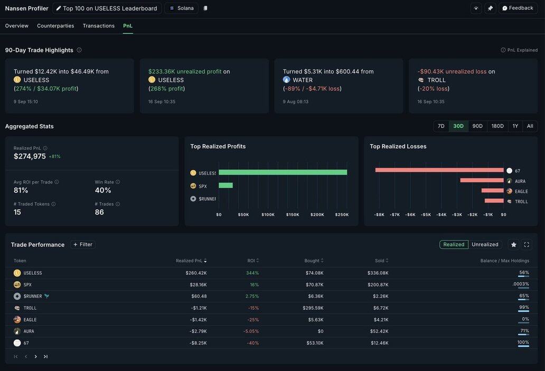Go to the next page of trades
The image size is (545, 371).
[36, 356]
